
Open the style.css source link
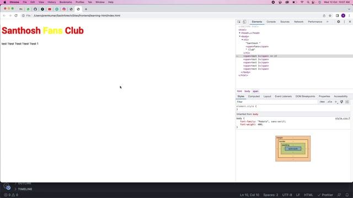point(343,119)
